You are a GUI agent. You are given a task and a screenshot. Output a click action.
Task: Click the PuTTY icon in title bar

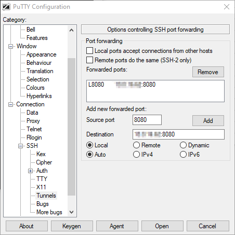[6, 7]
